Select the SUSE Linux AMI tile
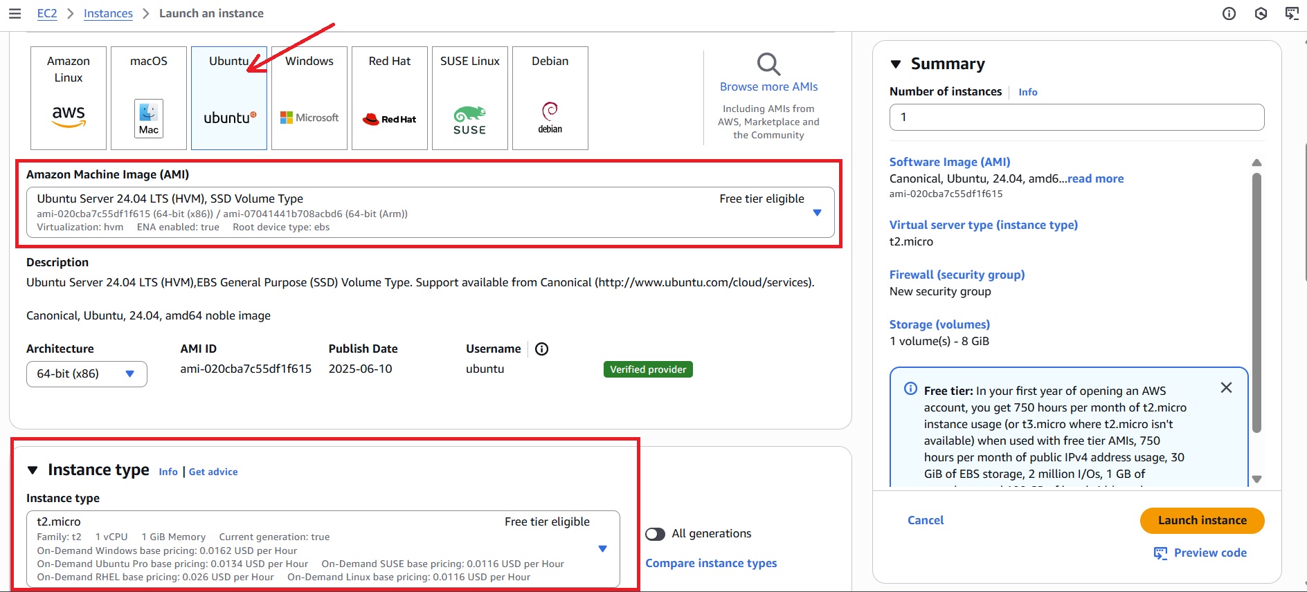 [x=470, y=98]
